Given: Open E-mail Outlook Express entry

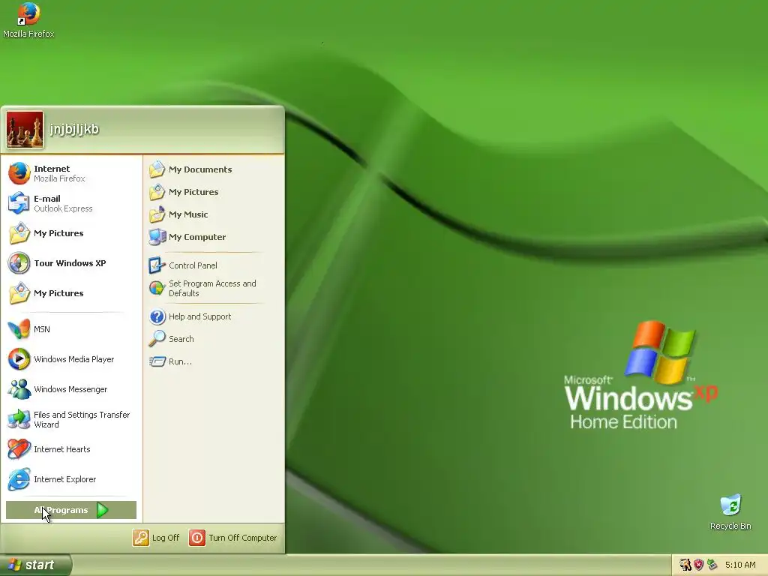Looking at the screenshot, I should point(73,203).
